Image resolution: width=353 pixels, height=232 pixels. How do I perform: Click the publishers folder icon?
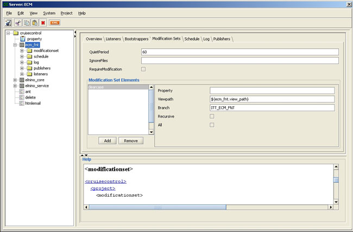(29, 68)
